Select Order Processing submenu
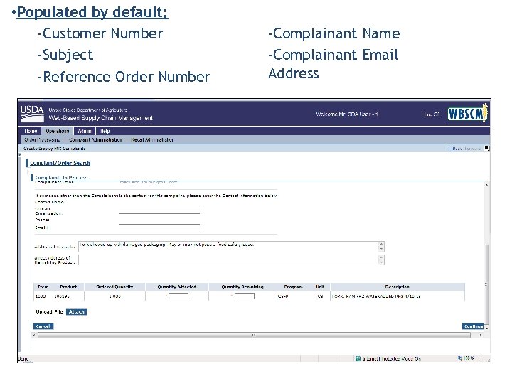This screenshot has height=384, width=512. (42, 140)
